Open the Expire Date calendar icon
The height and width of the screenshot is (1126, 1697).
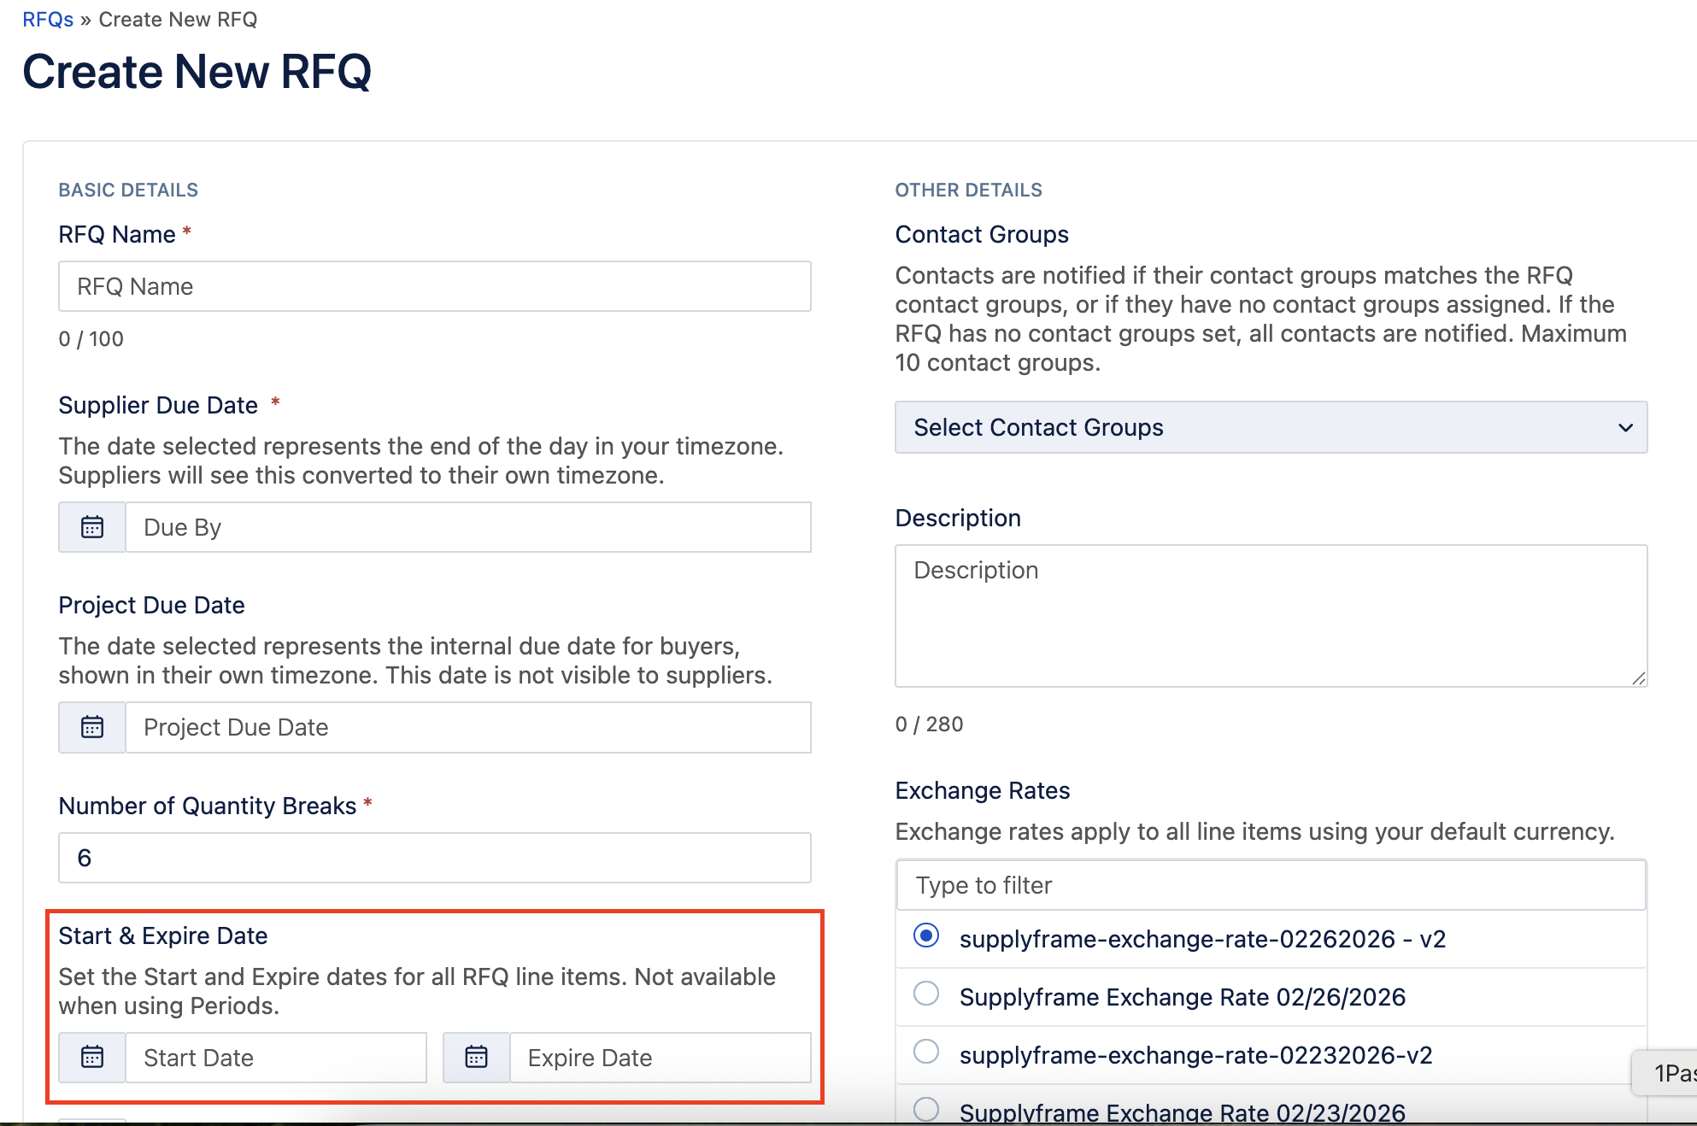click(476, 1058)
